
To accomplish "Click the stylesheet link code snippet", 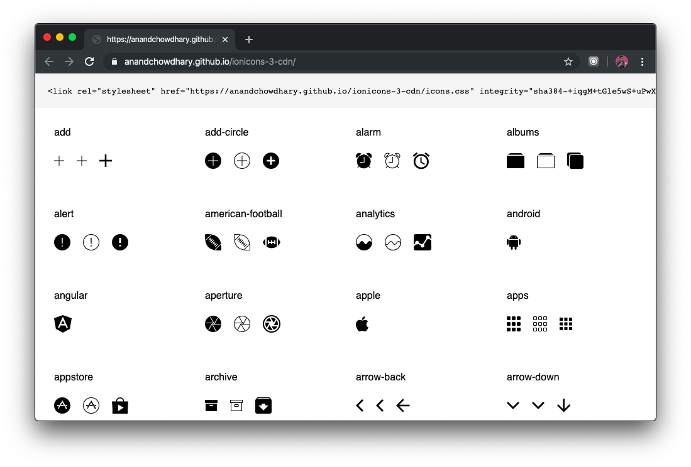I will pyautogui.click(x=351, y=91).
